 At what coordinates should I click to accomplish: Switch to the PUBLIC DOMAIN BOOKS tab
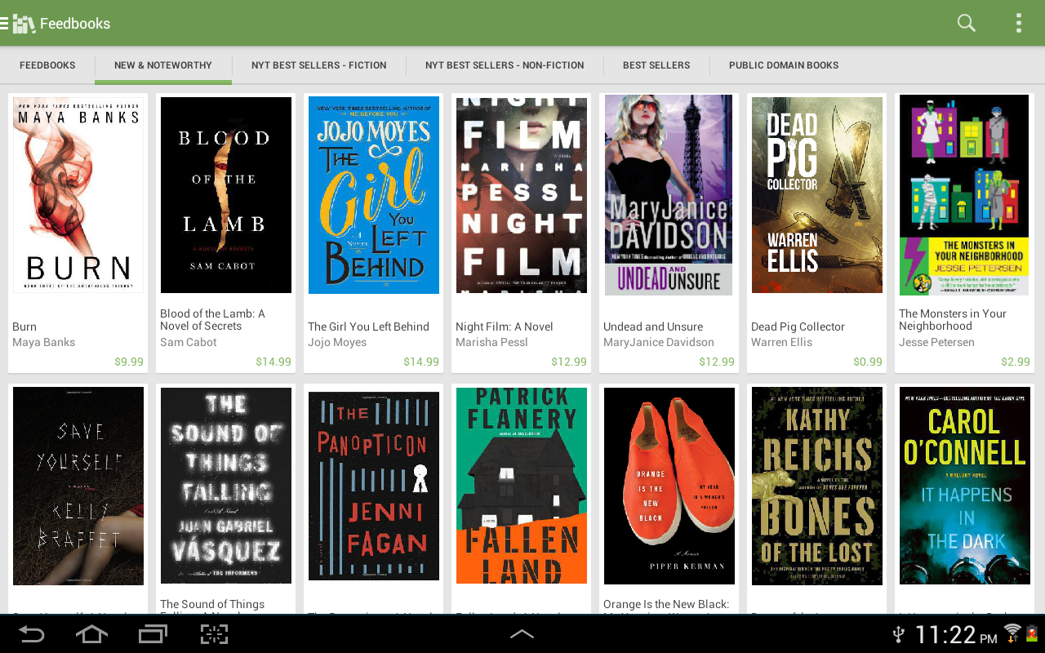point(784,64)
